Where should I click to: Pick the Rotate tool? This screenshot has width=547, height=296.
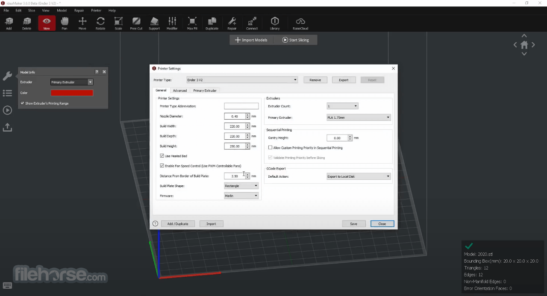point(100,23)
